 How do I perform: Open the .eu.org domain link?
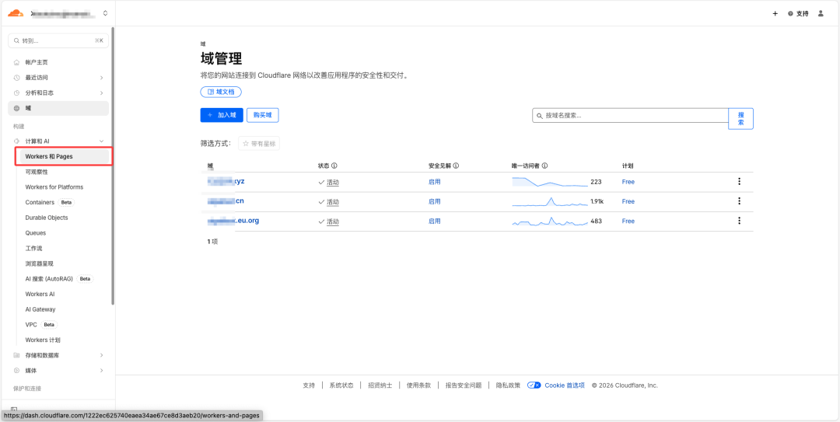(233, 221)
